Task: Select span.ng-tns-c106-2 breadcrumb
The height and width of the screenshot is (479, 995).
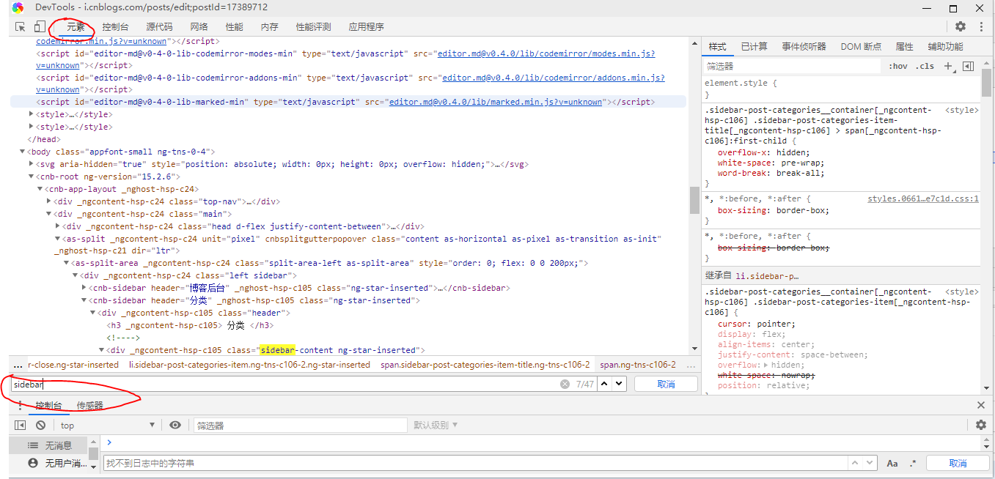Action: 638,364
